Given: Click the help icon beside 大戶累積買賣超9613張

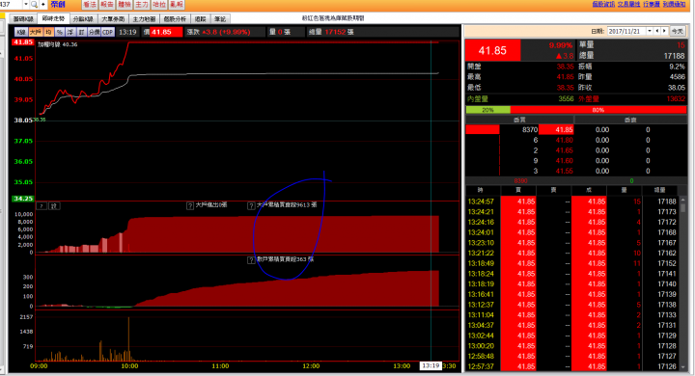Looking at the screenshot, I should (x=251, y=205).
